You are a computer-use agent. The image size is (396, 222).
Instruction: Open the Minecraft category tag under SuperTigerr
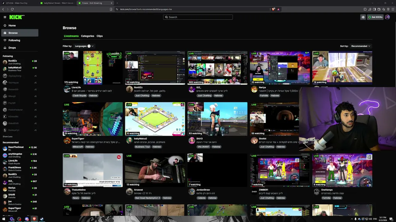(78, 147)
